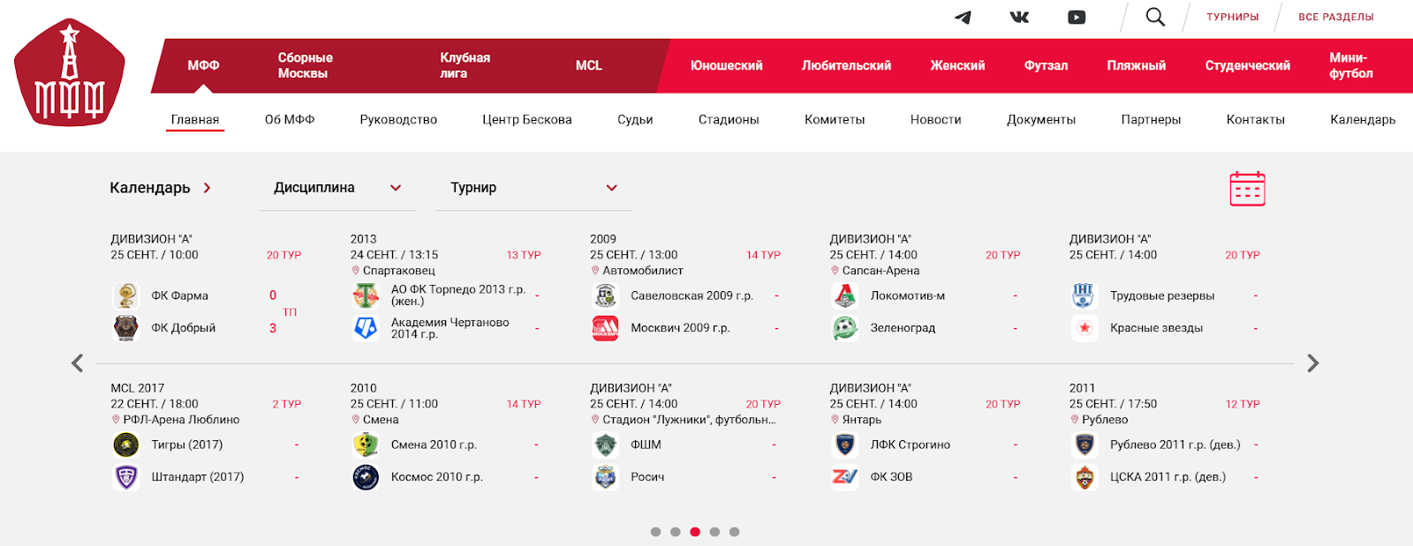Click the Красные звезды team logo
The width and height of the screenshot is (1413, 546).
tap(1084, 328)
